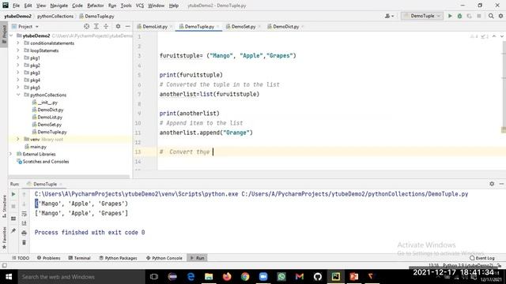Click the user account icon in toolbar
The width and height of the screenshot is (506, 284).
(x=389, y=16)
